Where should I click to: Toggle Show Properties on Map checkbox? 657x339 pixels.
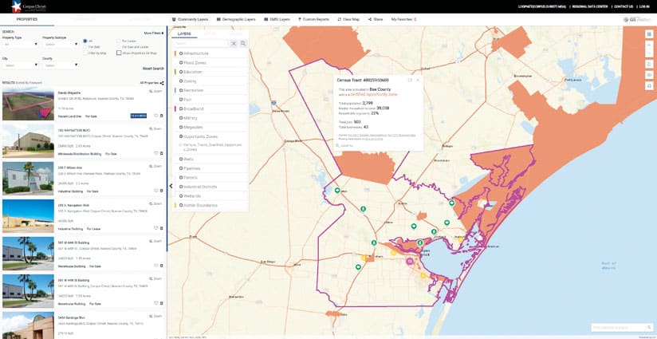click(119, 53)
